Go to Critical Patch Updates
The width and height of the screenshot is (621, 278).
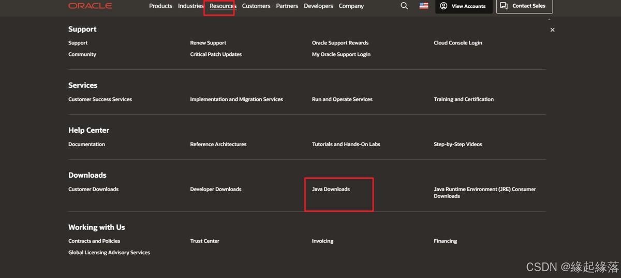(x=216, y=54)
